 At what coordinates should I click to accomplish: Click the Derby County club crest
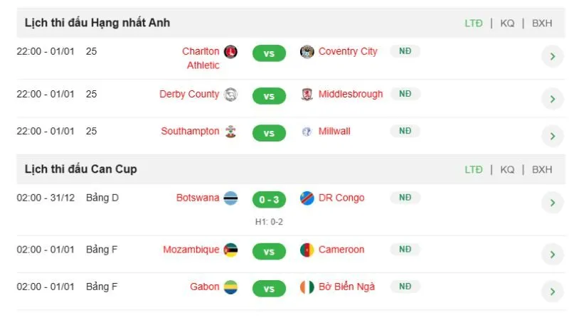tap(230, 95)
